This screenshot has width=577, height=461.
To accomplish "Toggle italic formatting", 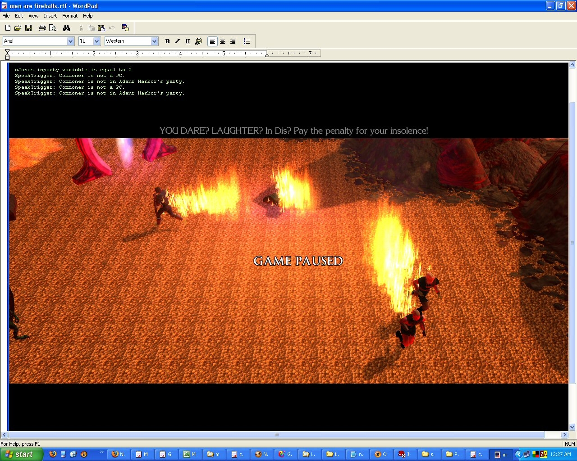I will 178,41.
